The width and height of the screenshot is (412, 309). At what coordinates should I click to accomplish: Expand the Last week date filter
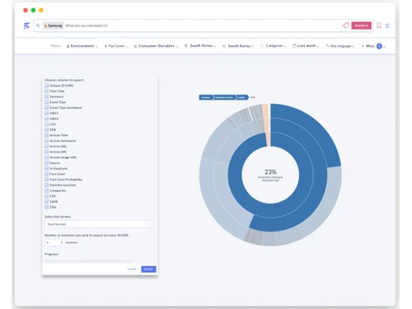306,46
